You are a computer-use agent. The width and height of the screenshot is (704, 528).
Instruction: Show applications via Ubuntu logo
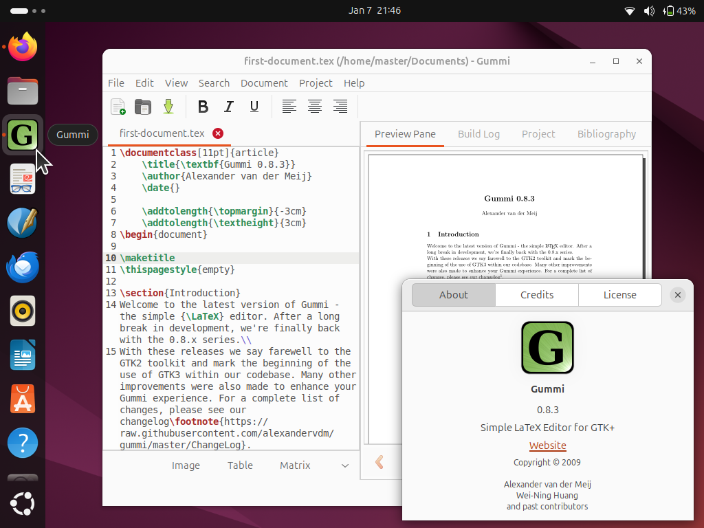pyautogui.click(x=23, y=504)
